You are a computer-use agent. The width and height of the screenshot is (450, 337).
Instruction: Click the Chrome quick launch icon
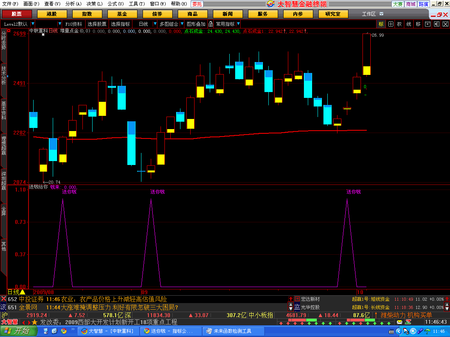[64, 331]
